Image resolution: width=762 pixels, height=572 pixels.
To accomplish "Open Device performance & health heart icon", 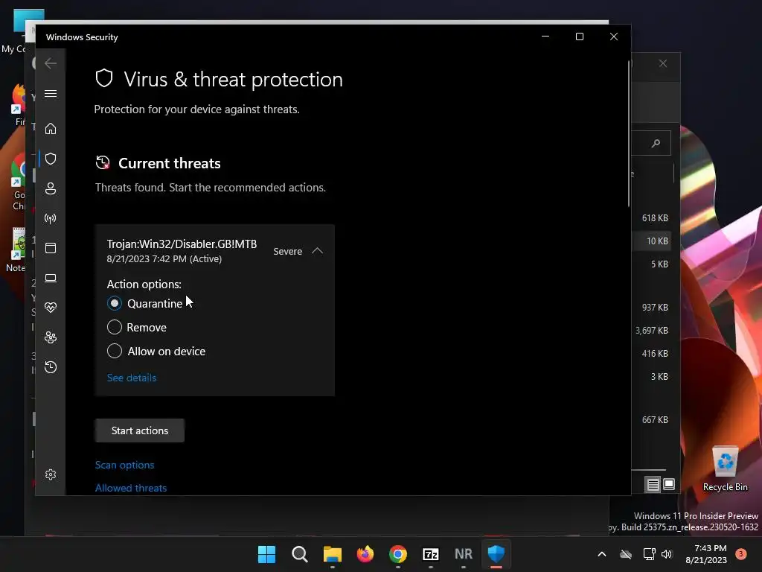I will 51,308.
